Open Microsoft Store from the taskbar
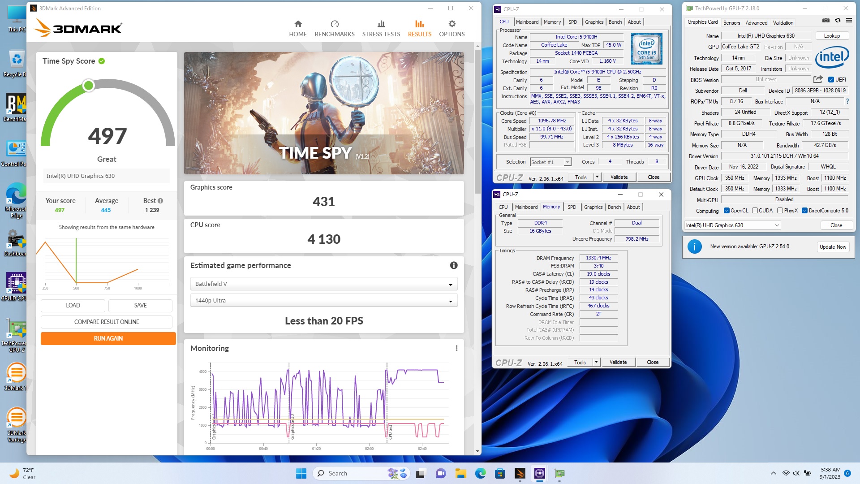 click(x=500, y=473)
